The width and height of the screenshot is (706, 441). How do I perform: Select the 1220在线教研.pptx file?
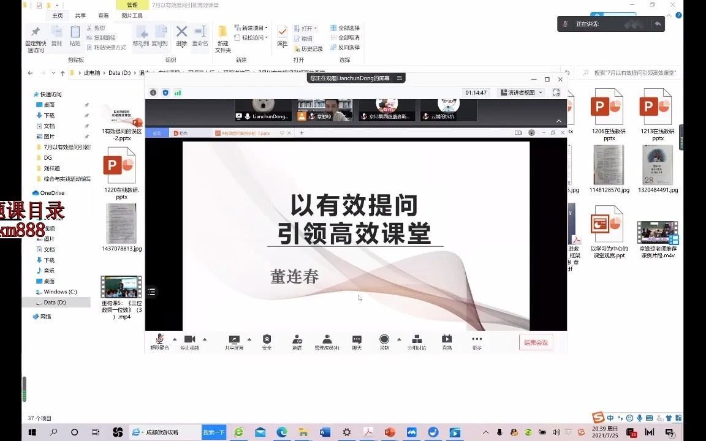(x=121, y=174)
